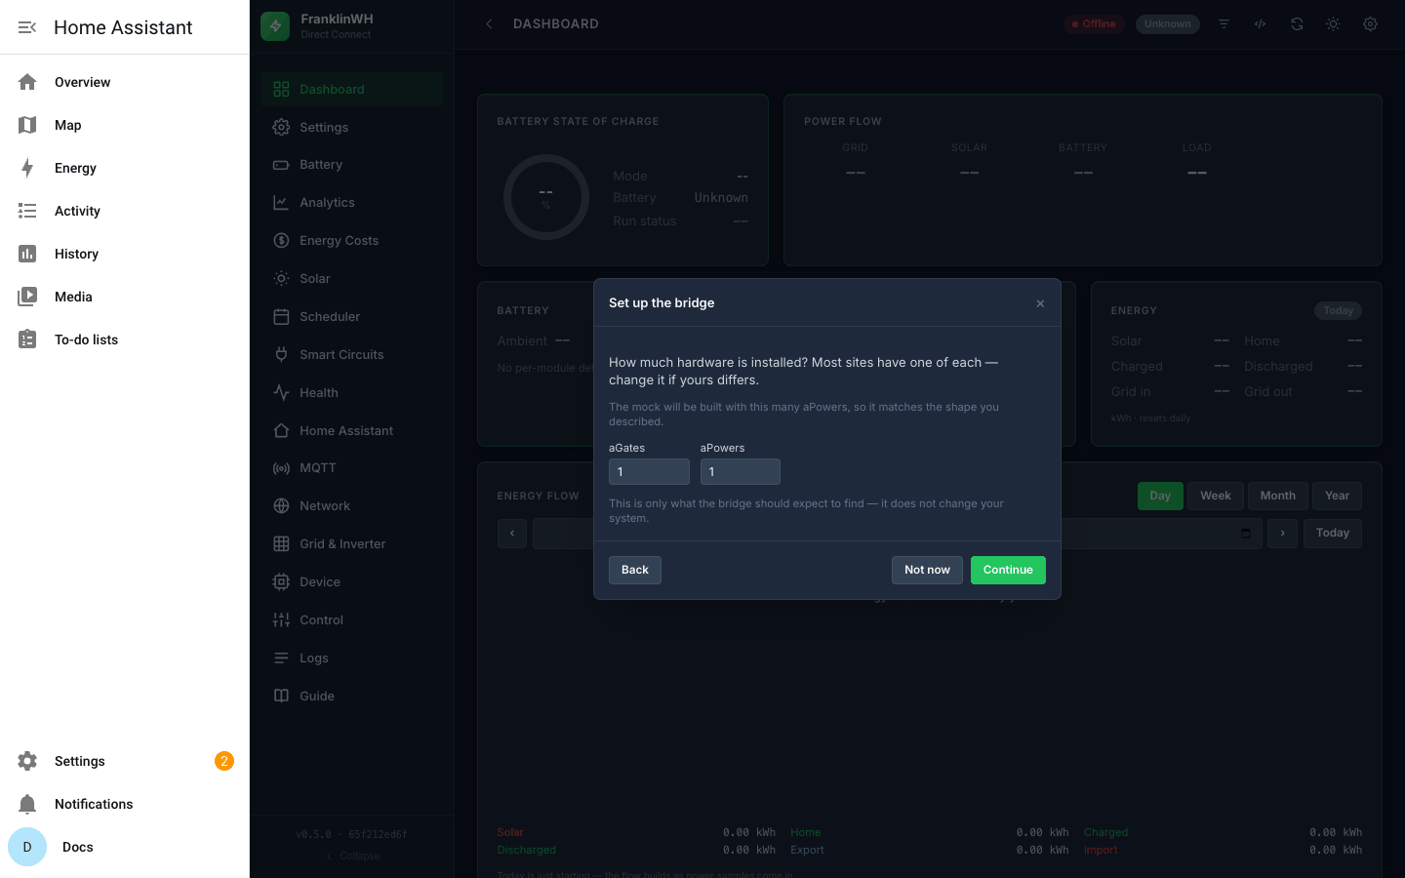Open the Logs menu item
This screenshot has width=1405, height=878.
pyautogui.click(x=351, y=658)
